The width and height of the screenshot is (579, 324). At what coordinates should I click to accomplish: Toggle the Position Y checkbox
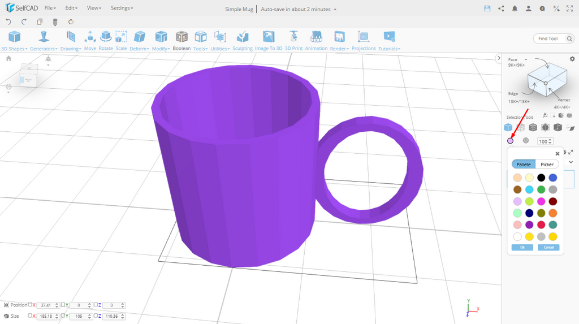click(x=63, y=305)
